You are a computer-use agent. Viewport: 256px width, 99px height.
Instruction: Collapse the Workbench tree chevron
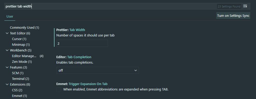(7, 50)
